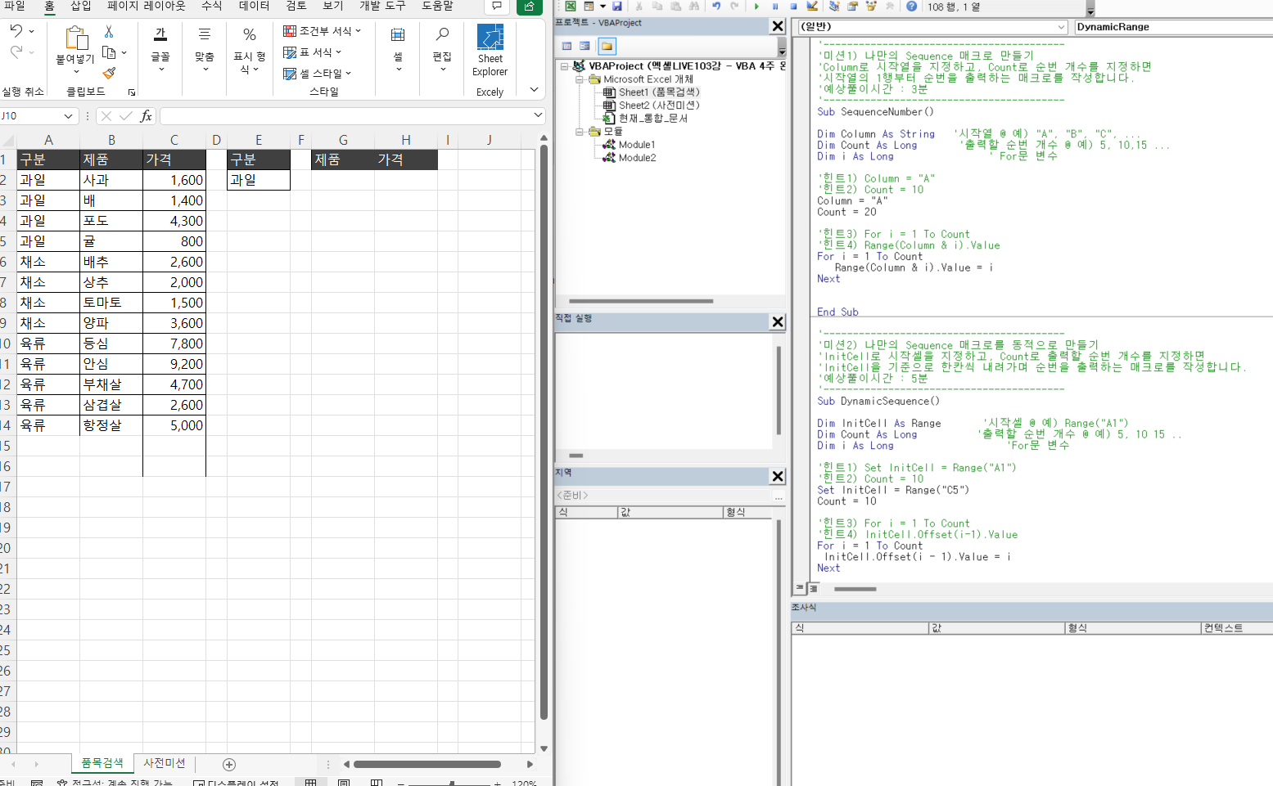Pause macro execution with the break icon

(775, 6)
